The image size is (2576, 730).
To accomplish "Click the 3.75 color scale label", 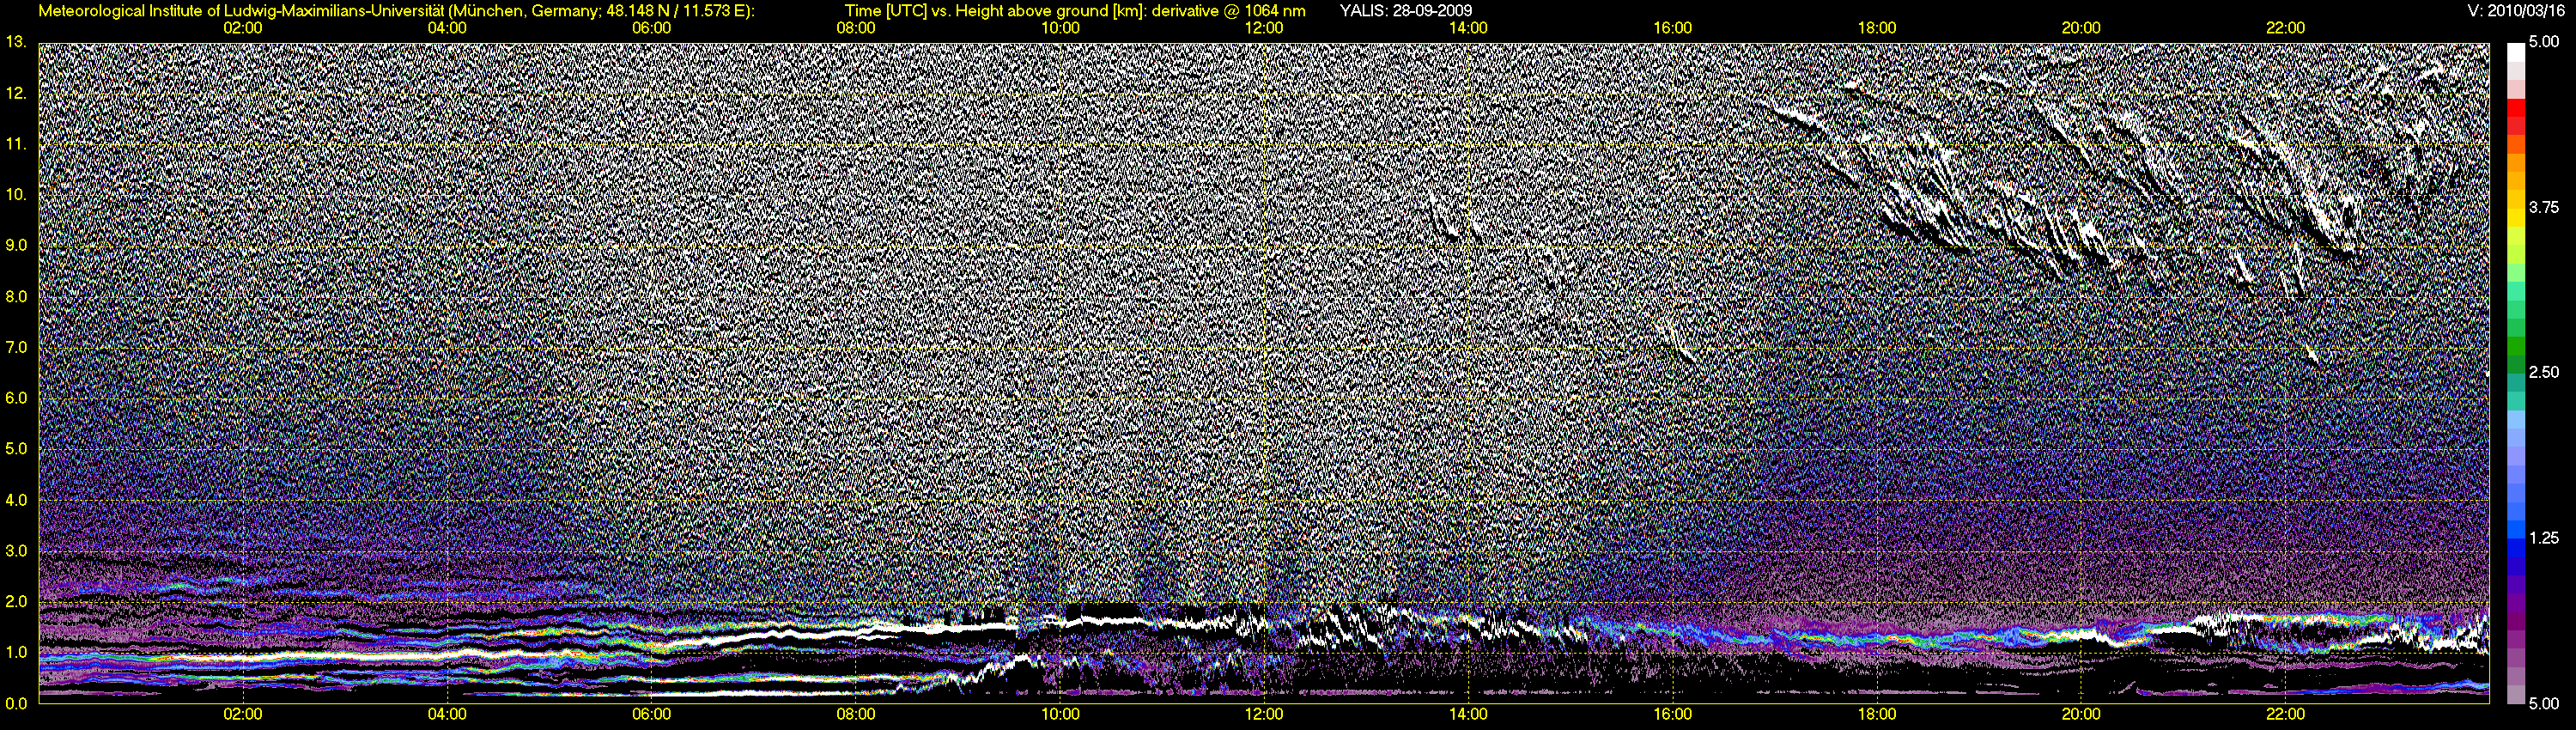I will click(x=2544, y=207).
